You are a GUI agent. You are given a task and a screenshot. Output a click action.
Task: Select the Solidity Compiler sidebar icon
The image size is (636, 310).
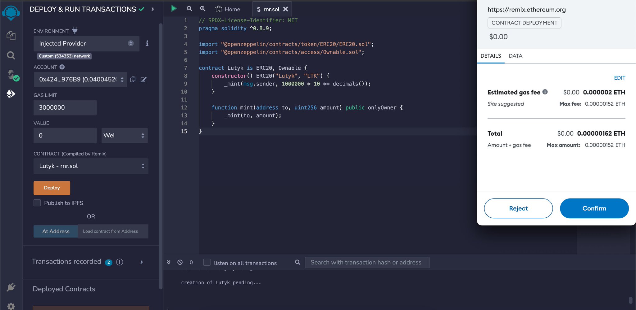[11, 75]
